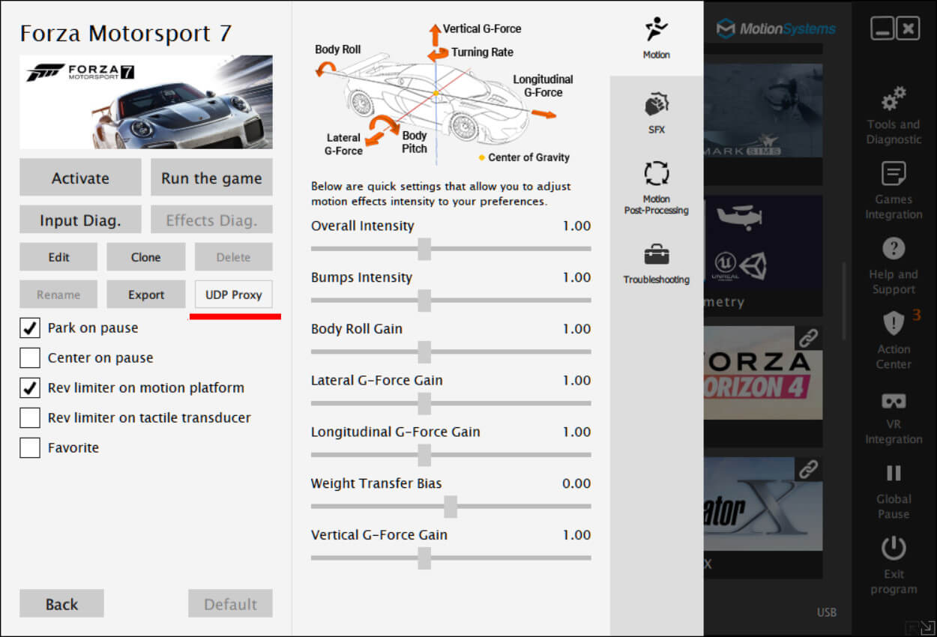Click the Forza Motorsport 7 title
Image resolution: width=937 pixels, height=637 pixels.
[126, 34]
